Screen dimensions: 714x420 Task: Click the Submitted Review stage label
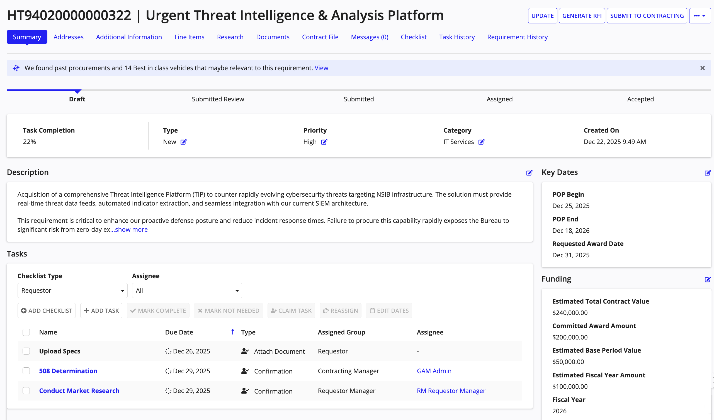tap(218, 99)
